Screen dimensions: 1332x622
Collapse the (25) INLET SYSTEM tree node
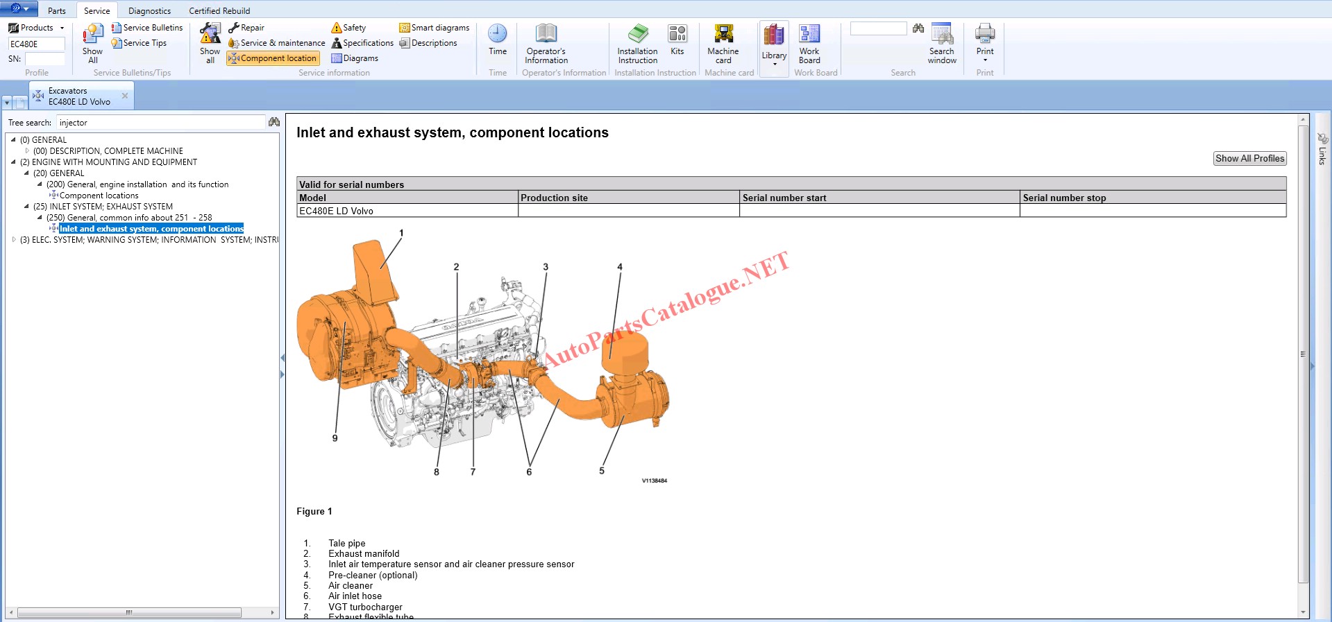point(27,207)
